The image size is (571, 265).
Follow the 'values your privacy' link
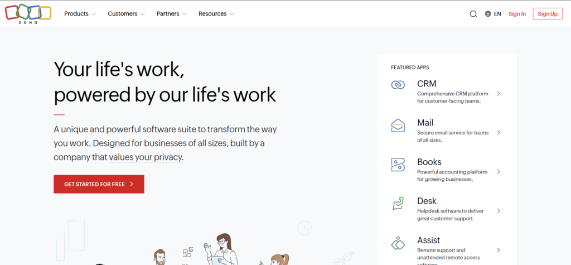tap(146, 157)
